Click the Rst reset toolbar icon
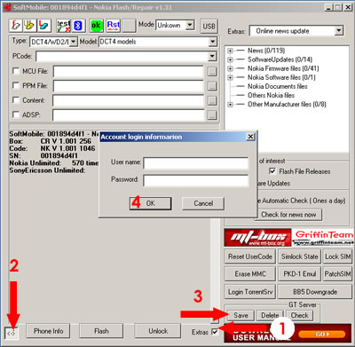 [114, 26]
